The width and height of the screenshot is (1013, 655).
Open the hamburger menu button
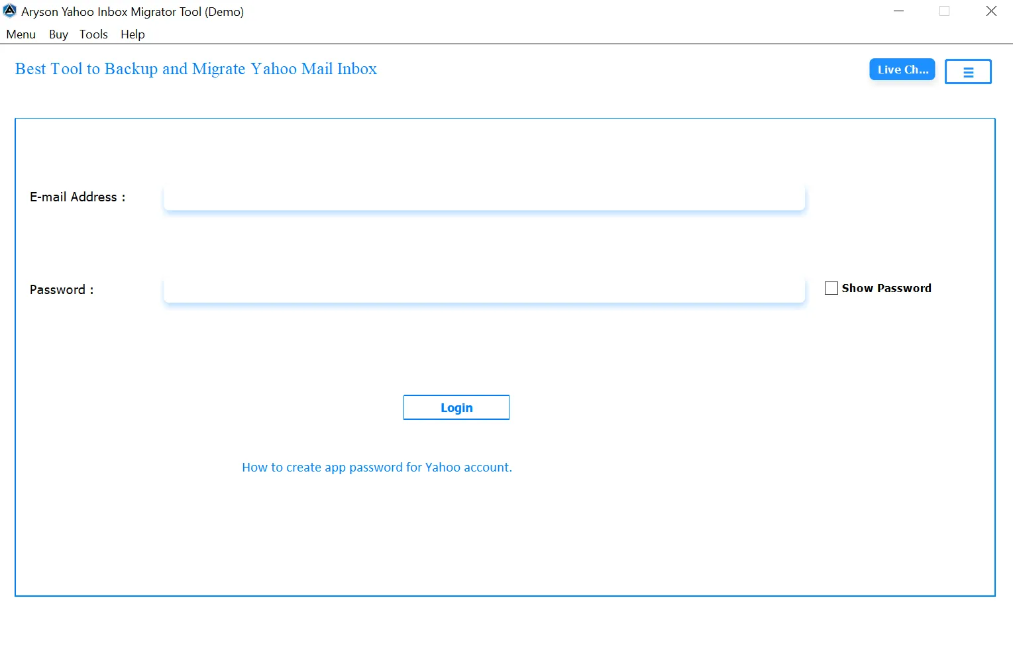[967, 72]
